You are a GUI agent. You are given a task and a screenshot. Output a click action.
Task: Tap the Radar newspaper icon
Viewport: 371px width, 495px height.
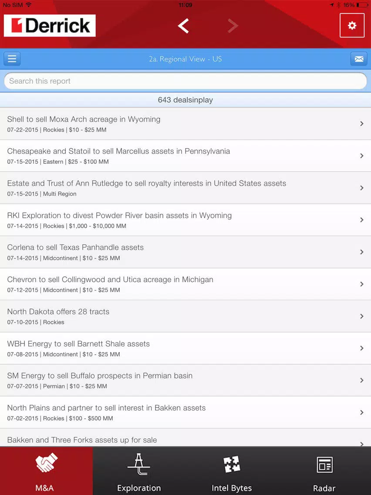(x=325, y=464)
